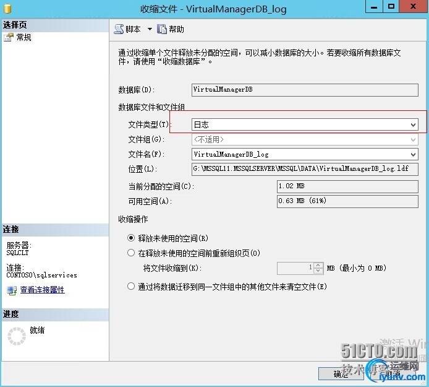Click the SQLCLT server name text

coord(17,253)
